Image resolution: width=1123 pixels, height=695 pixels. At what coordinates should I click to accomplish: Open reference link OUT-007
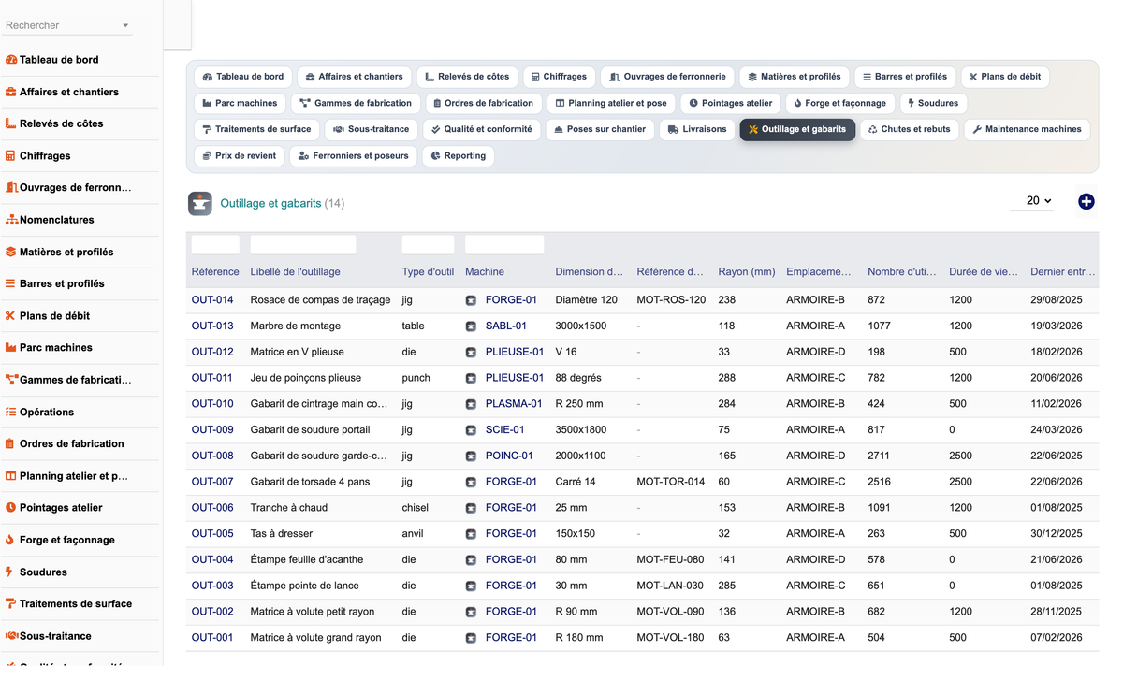[212, 482]
